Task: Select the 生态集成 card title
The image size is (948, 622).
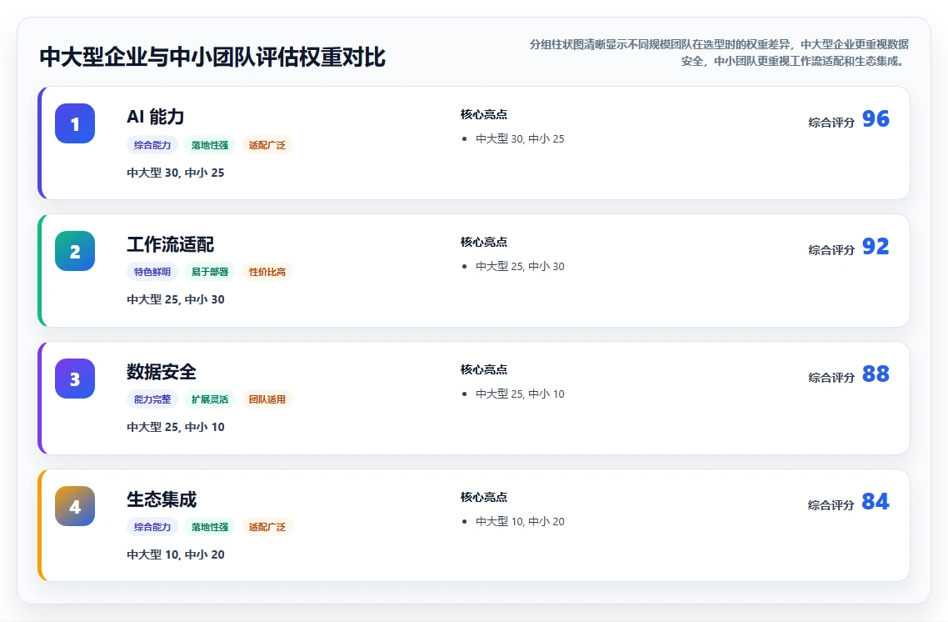Action: point(162,499)
